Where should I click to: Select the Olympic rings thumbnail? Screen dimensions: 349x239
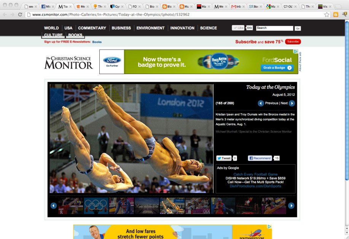pyautogui.click(x=96, y=206)
